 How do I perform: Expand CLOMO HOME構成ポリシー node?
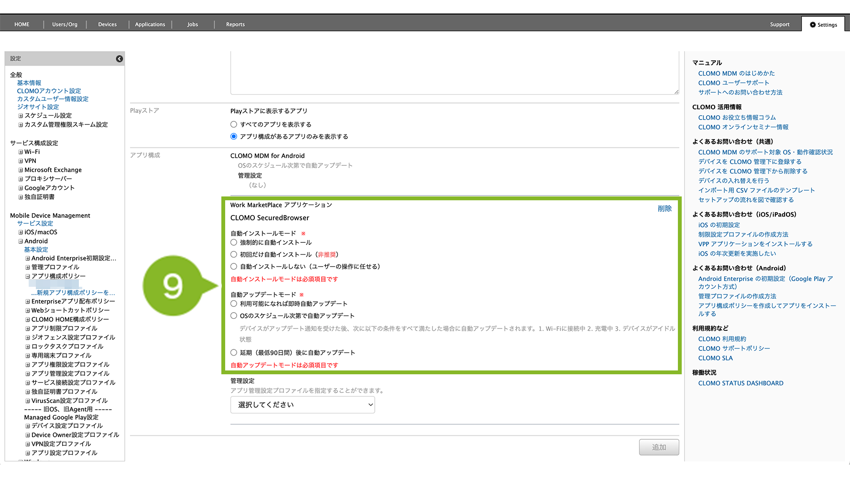pyautogui.click(x=28, y=319)
